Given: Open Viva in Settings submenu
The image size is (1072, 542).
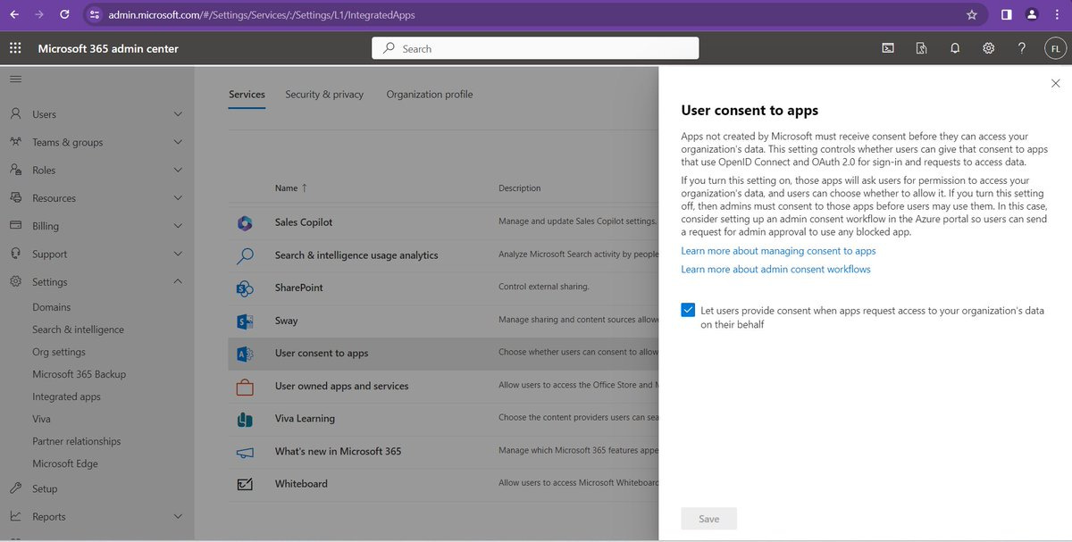Looking at the screenshot, I should 41,419.
